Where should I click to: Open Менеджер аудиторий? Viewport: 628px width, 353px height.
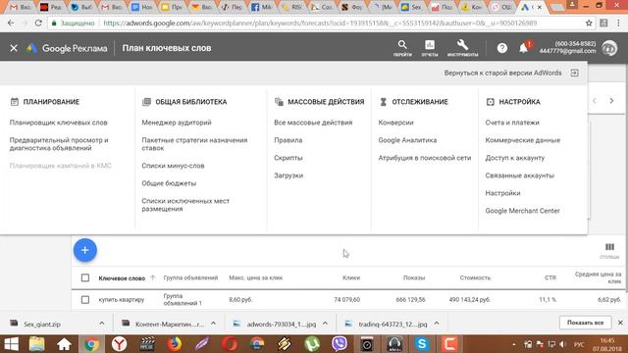click(x=177, y=123)
